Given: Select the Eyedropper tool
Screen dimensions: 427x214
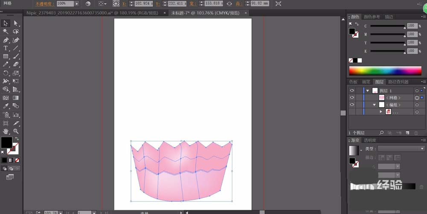Looking at the screenshot, I should point(6,106).
